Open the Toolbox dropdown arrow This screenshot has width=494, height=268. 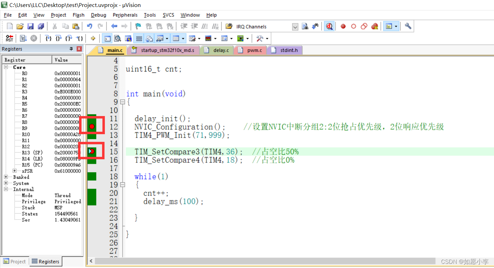point(267,38)
